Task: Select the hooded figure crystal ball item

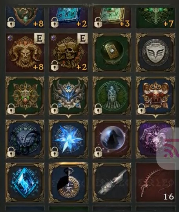Action: [x=112, y=139]
